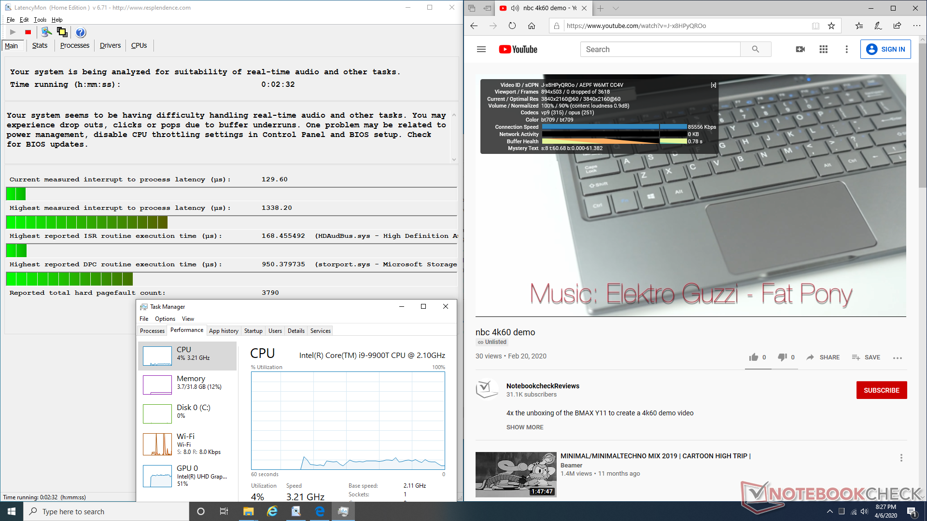The height and width of the screenshot is (521, 927).
Task: Open Task View on the taskbar
Action: (x=224, y=511)
